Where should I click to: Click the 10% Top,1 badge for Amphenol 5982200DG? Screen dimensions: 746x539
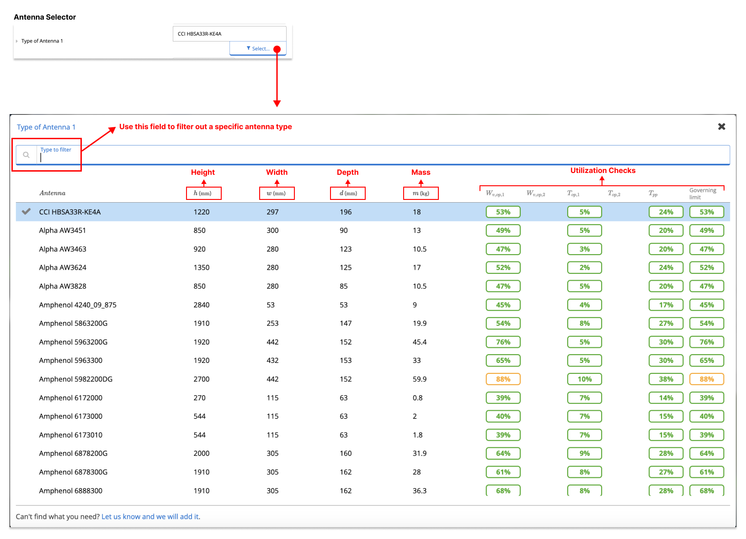click(x=585, y=379)
